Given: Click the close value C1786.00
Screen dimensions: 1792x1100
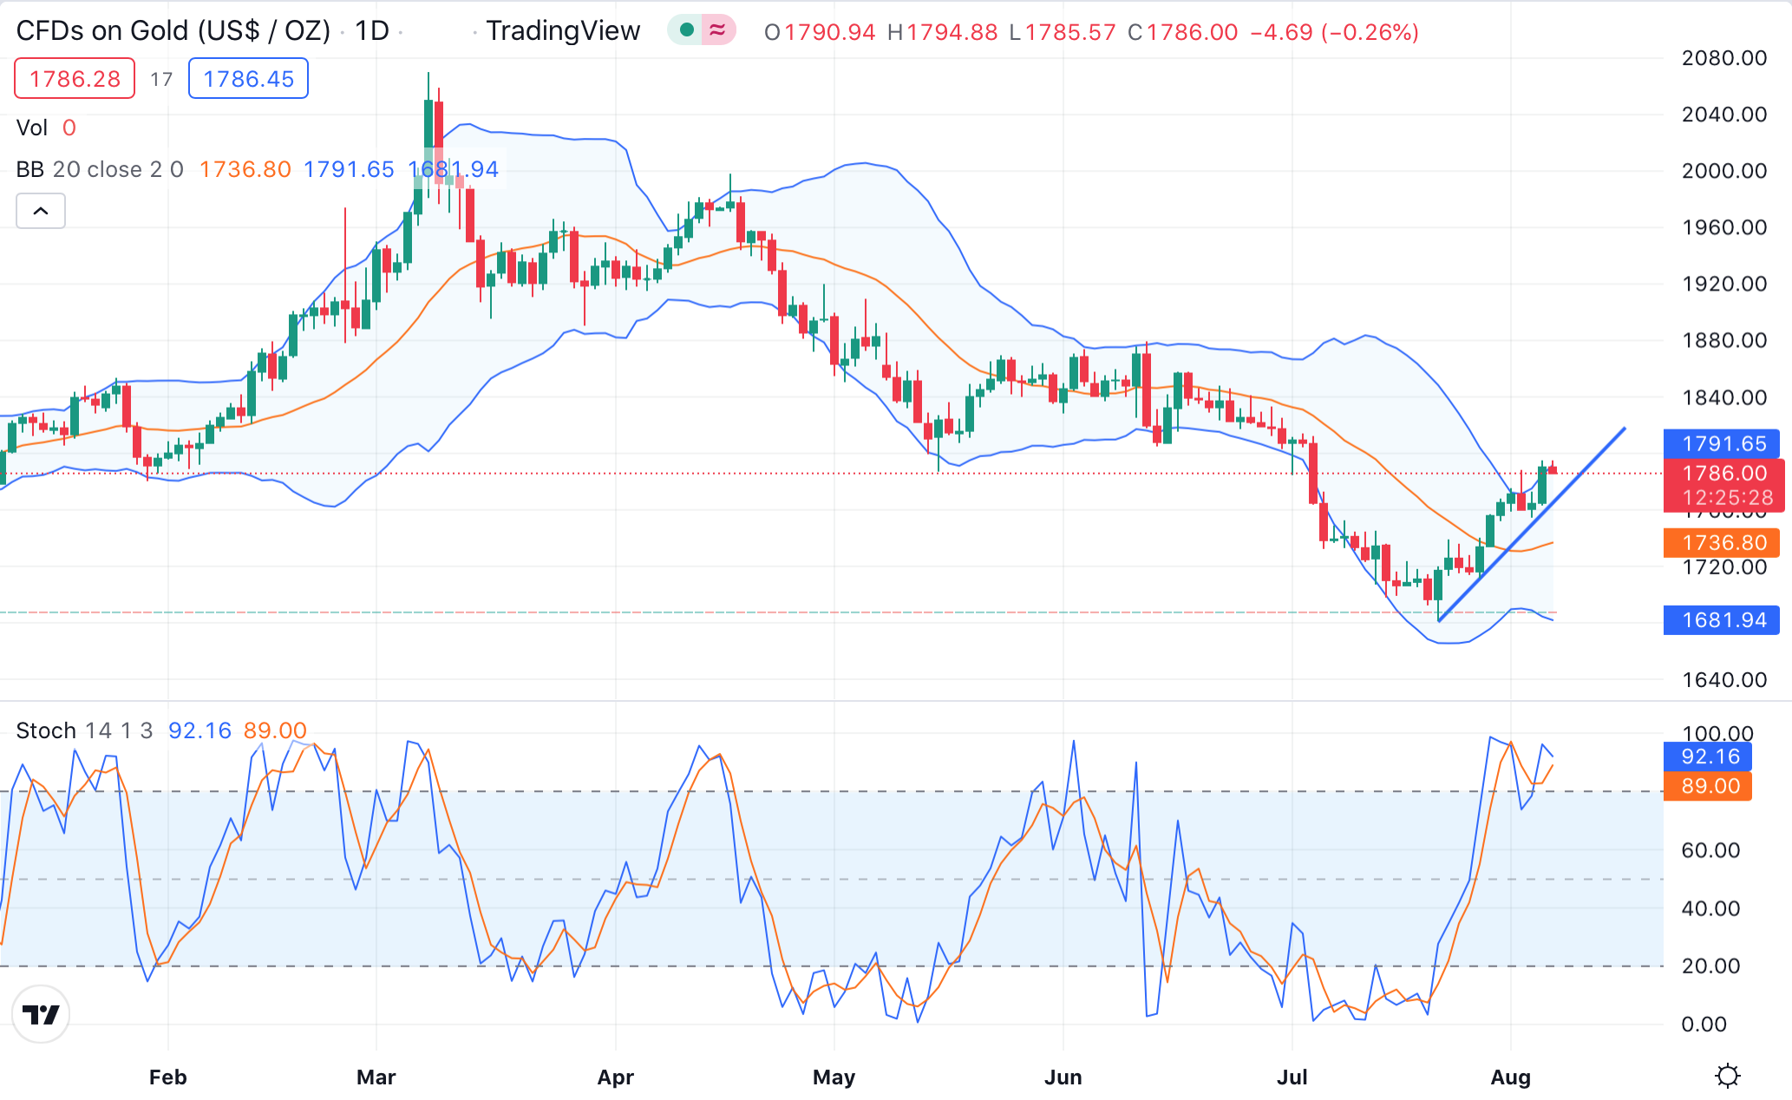Looking at the screenshot, I should [x=1182, y=32].
